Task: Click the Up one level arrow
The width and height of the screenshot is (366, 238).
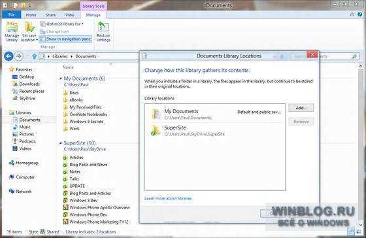Action: (35, 56)
